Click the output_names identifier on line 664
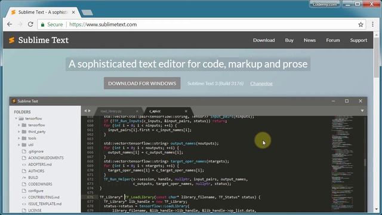Viewport: 382px width, 215px height. pos(183,143)
